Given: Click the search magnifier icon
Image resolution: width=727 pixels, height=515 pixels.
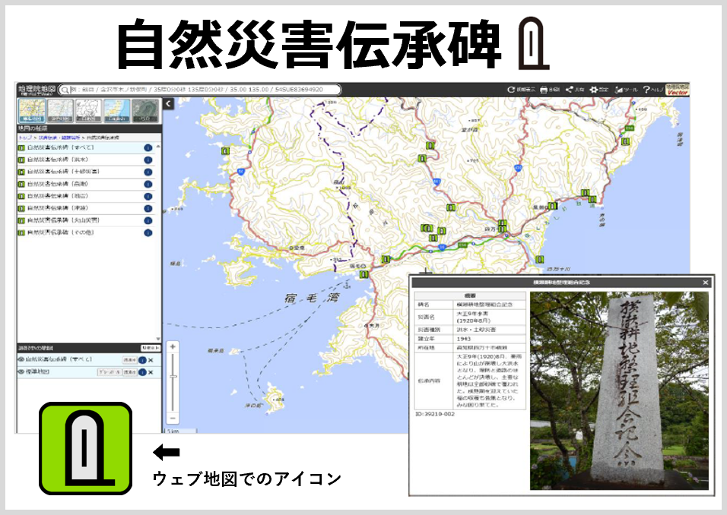Looking at the screenshot, I should point(65,90).
